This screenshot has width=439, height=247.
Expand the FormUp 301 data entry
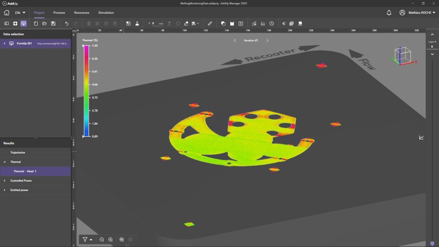(4, 43)
